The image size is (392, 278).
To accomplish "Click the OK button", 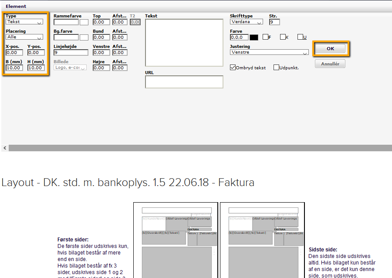I will click(x=330, y=48).
